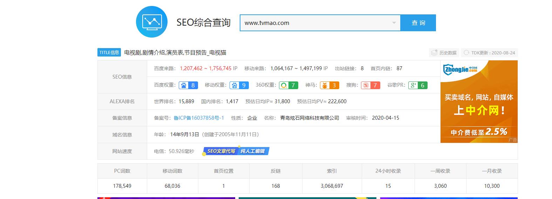Click PC词数 value 178,549

(x=122, y=186)
